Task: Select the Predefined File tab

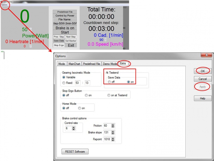Action: tap(92, 64)
